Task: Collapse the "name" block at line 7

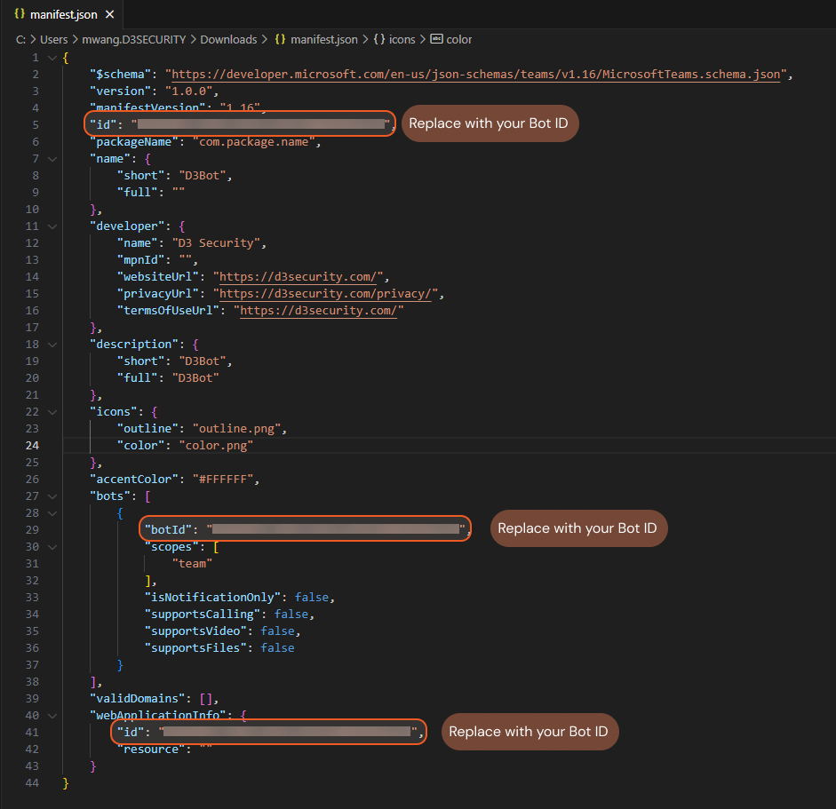Action: coord(52,159)
